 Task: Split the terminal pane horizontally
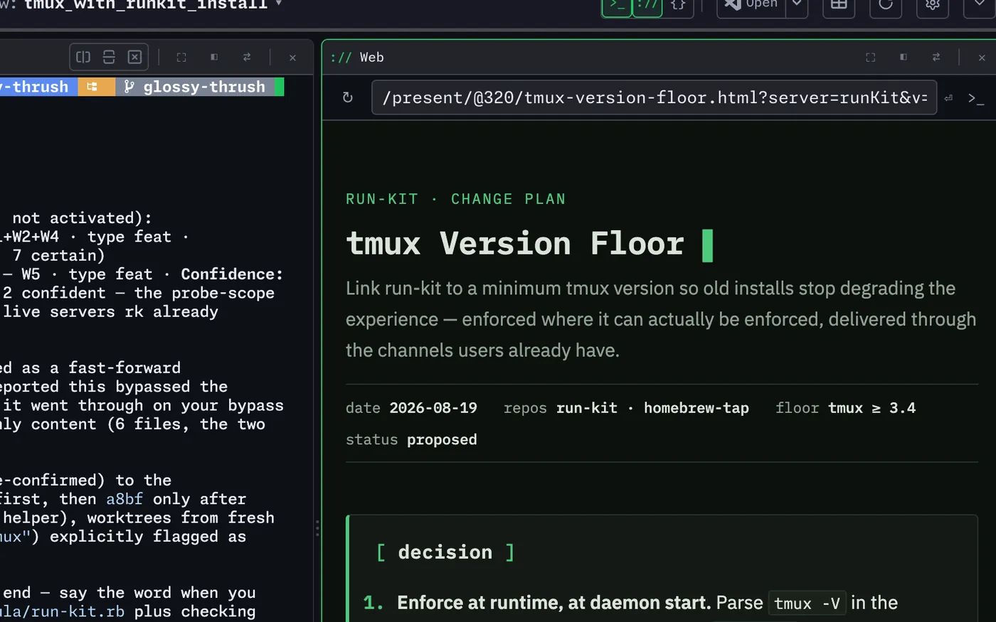point(109,57)
